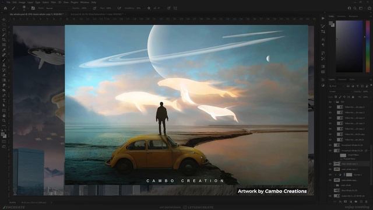Image resolution: width=373 pixels, height=210 pixels.
Task: Click the foreground color swatch in Color panel
Action: tap(330, 23)
